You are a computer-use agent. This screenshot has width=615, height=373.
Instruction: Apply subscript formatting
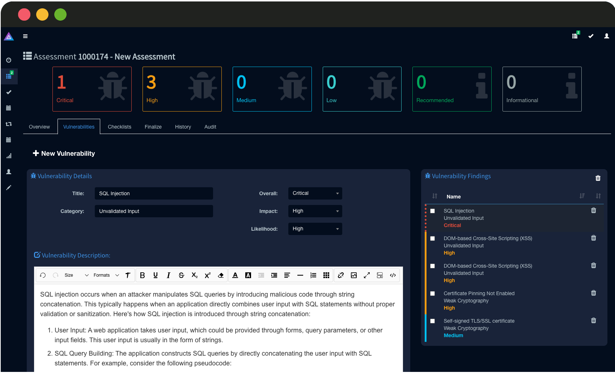coord(195,275)
